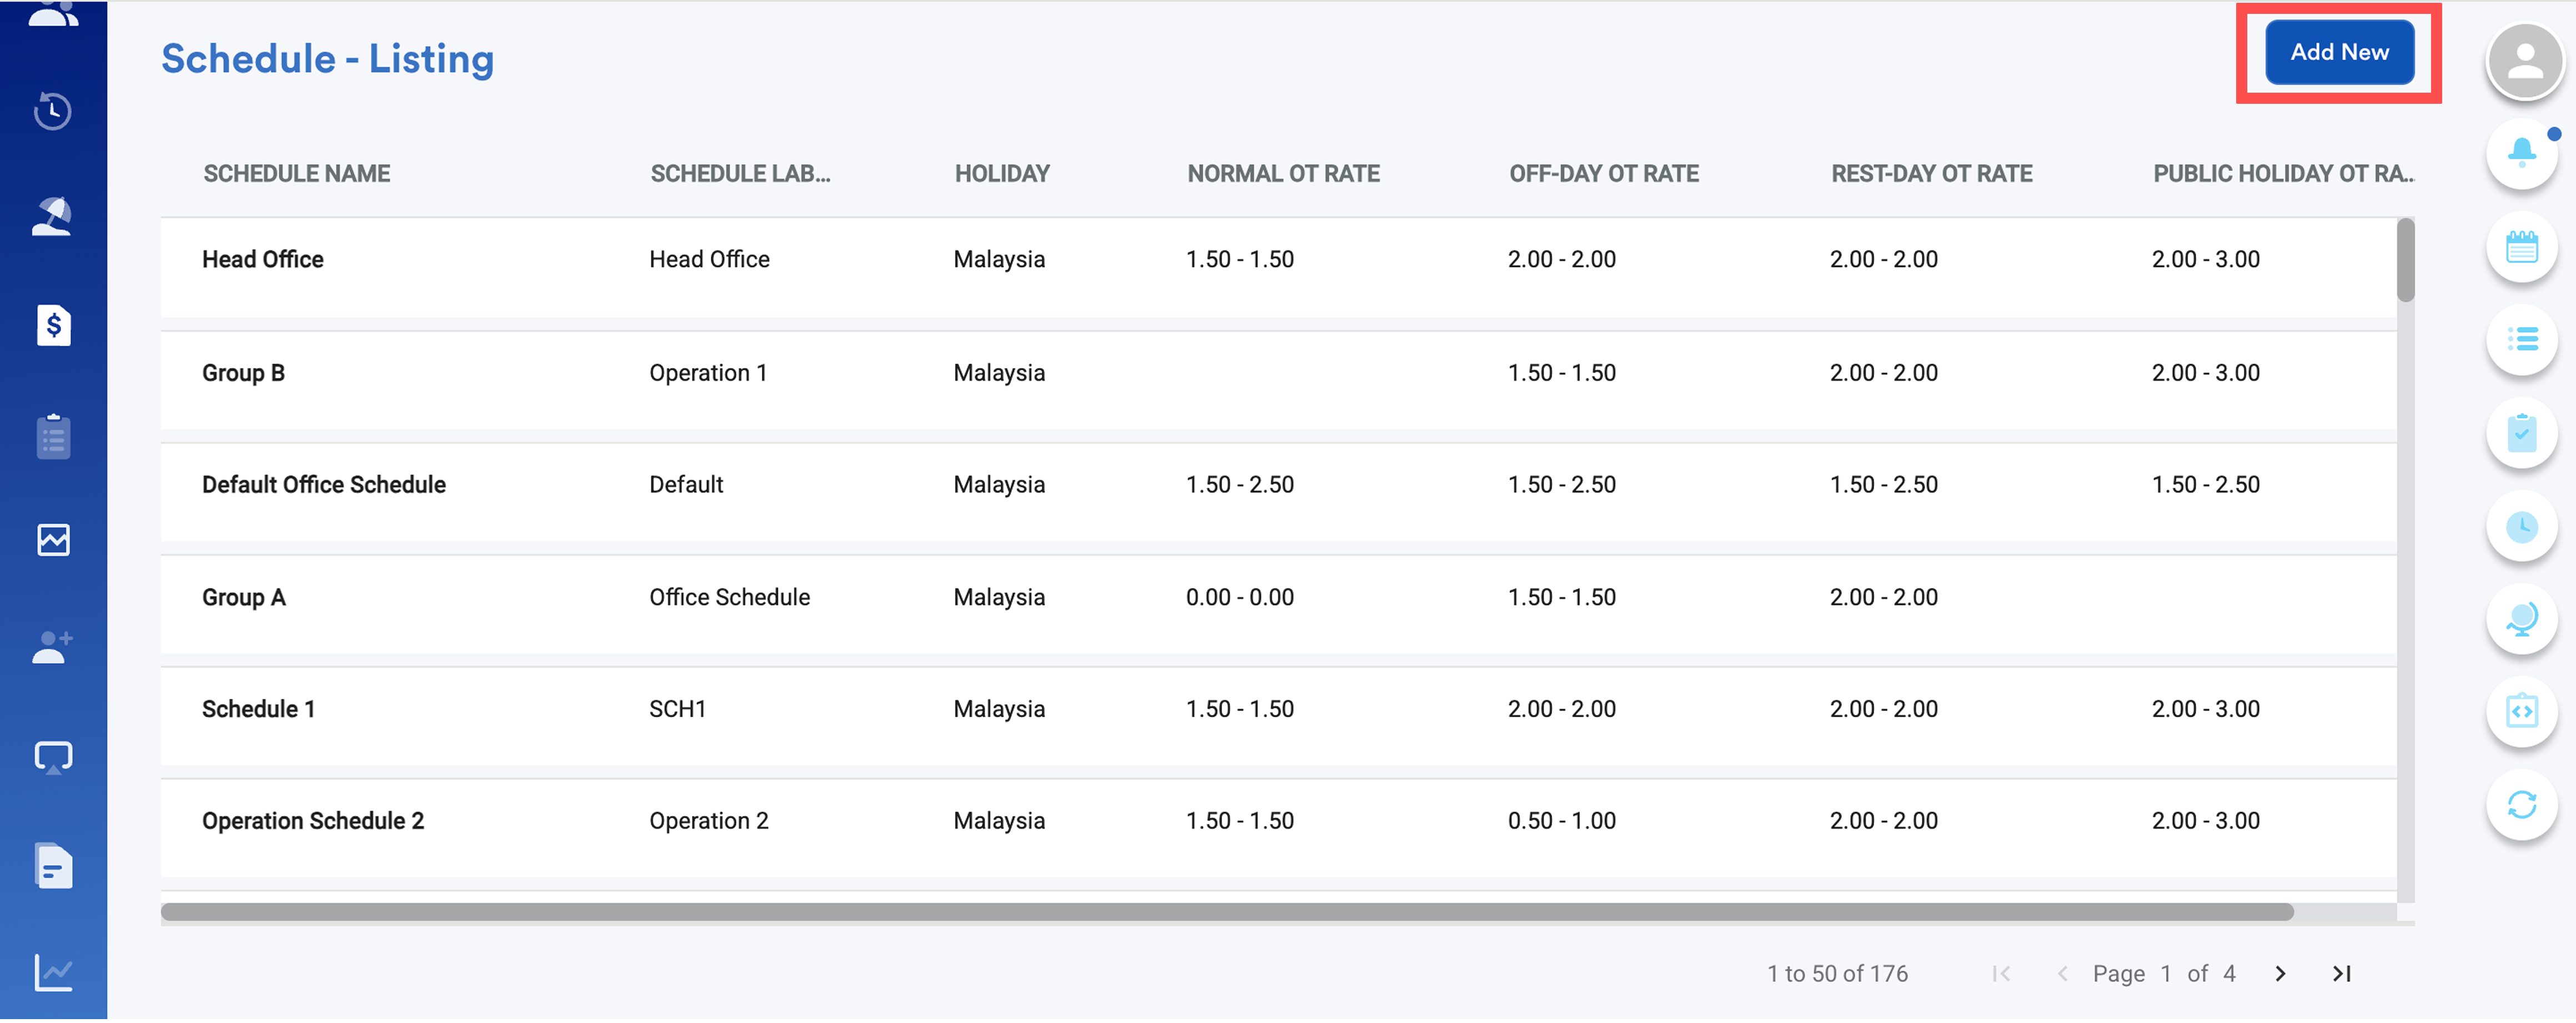This screenshot has height=1023, width=2576.
Task: Go to next page arrow
Action: 2280,973
